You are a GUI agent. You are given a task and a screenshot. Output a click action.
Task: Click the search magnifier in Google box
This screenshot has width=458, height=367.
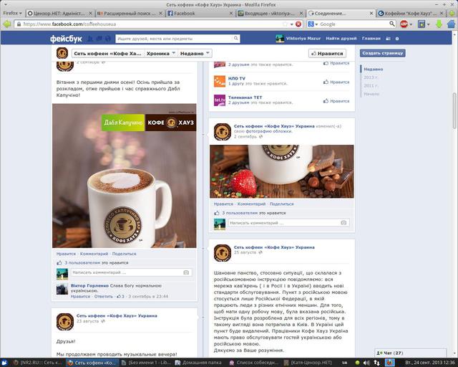391,24
